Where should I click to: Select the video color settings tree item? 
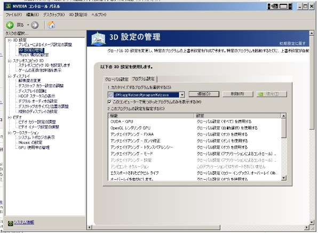[37, 122]
